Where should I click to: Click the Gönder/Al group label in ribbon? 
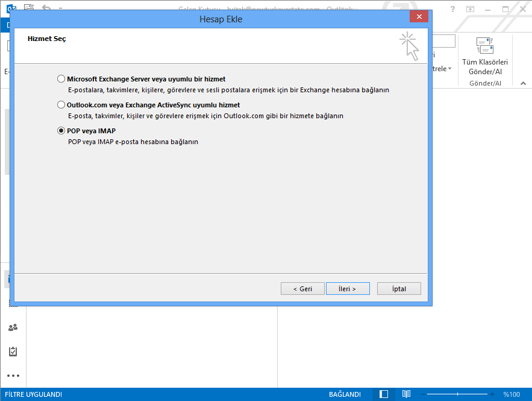click(485, 83)
